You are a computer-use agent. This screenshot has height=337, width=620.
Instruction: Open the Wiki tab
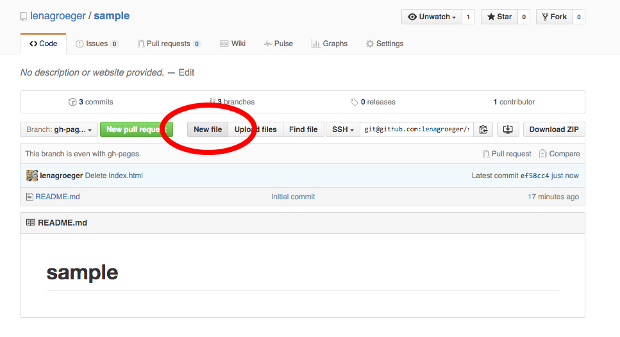(x=233, y=44)
